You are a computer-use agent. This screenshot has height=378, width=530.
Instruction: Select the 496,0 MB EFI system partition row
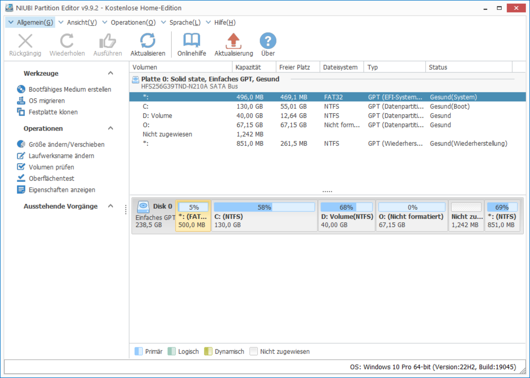tap(328, 97)
